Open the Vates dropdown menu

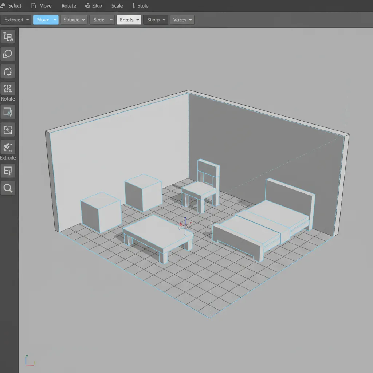182,20
